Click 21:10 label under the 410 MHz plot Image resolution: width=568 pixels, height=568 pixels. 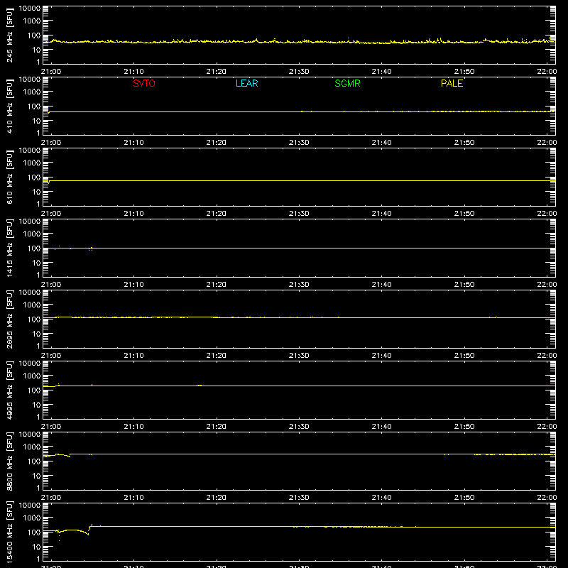(x=133, y=143)
